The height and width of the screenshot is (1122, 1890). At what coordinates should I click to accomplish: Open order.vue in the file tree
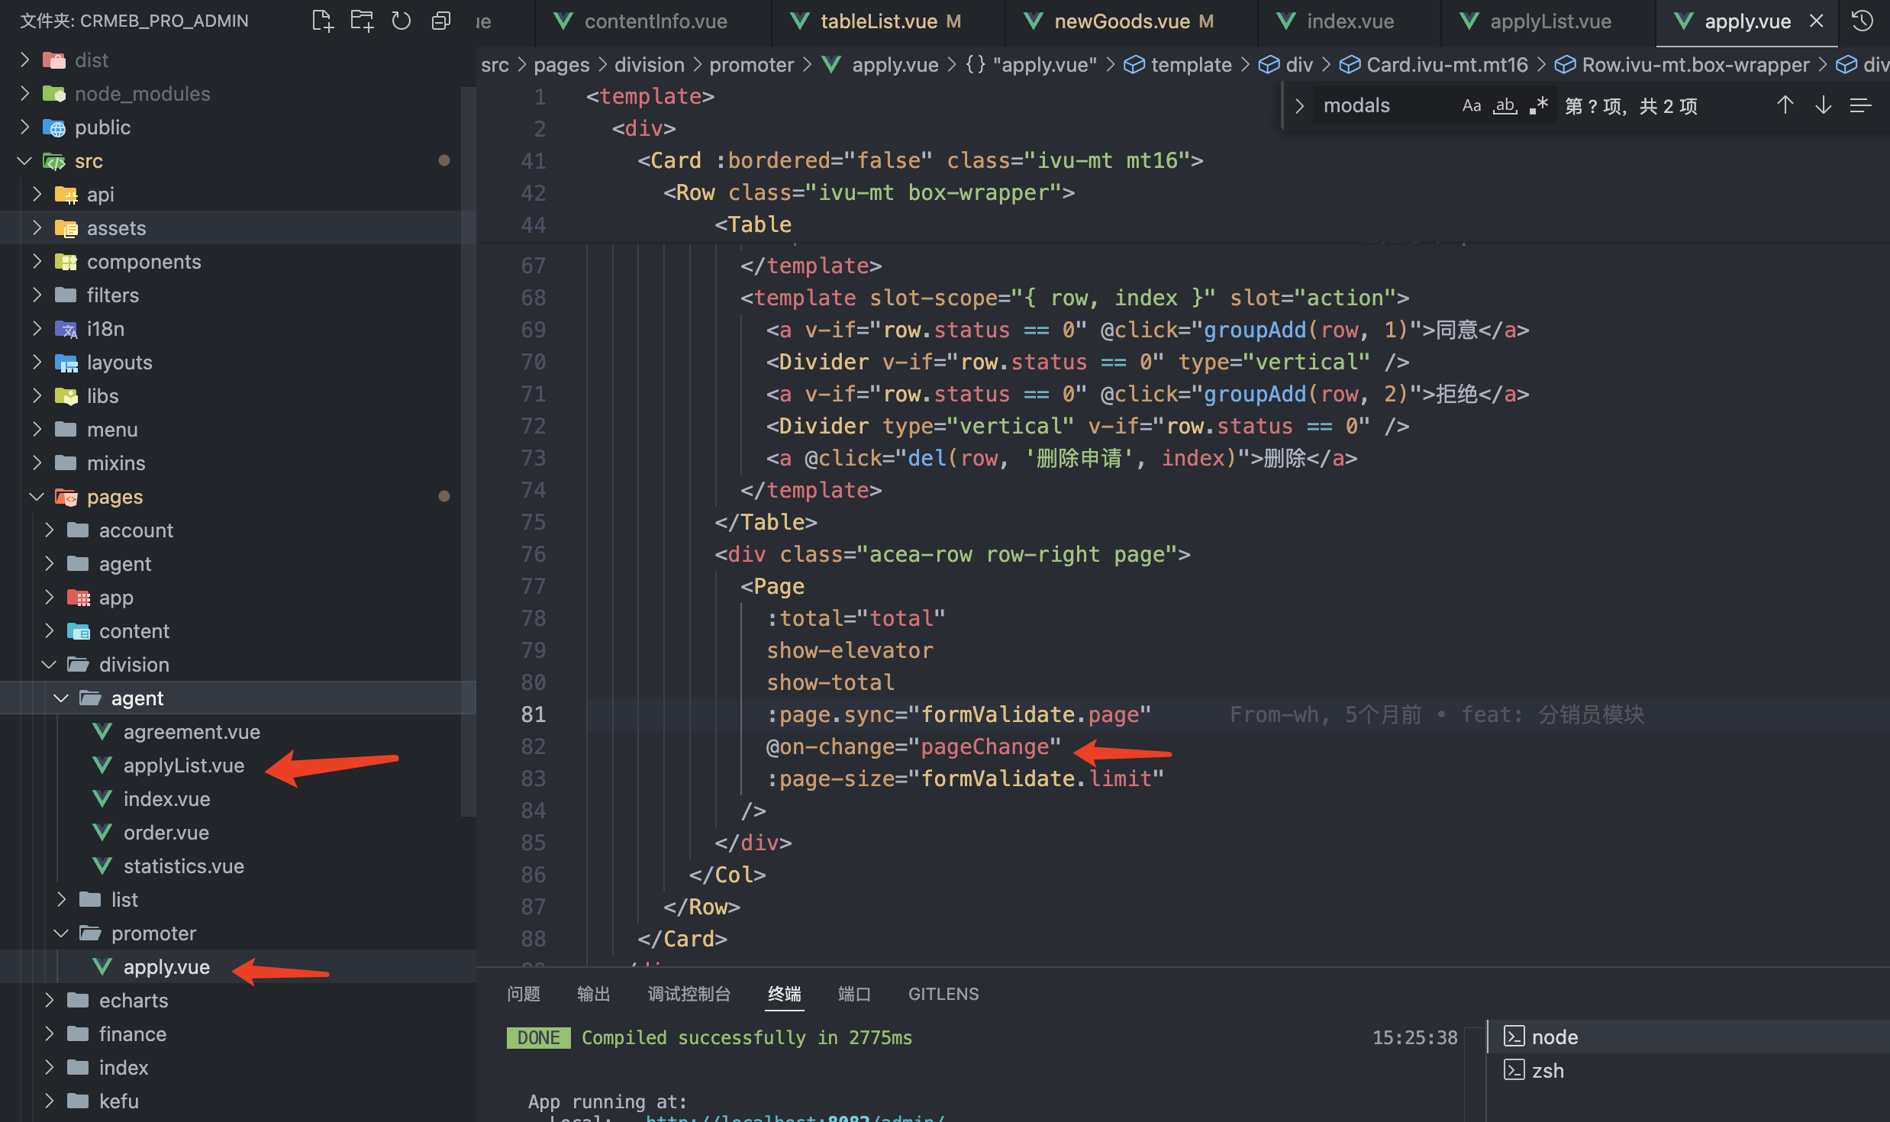click(166, 832)
